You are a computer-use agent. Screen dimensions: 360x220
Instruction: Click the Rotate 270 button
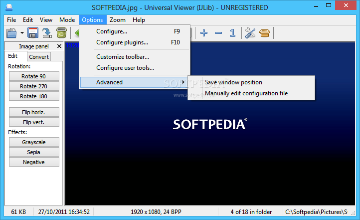[34, 86]
